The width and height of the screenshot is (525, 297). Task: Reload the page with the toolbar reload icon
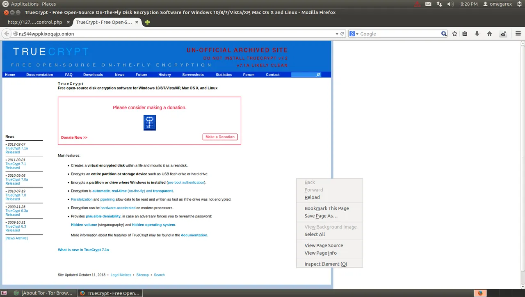pyautogui.click(x=342, y=34)
